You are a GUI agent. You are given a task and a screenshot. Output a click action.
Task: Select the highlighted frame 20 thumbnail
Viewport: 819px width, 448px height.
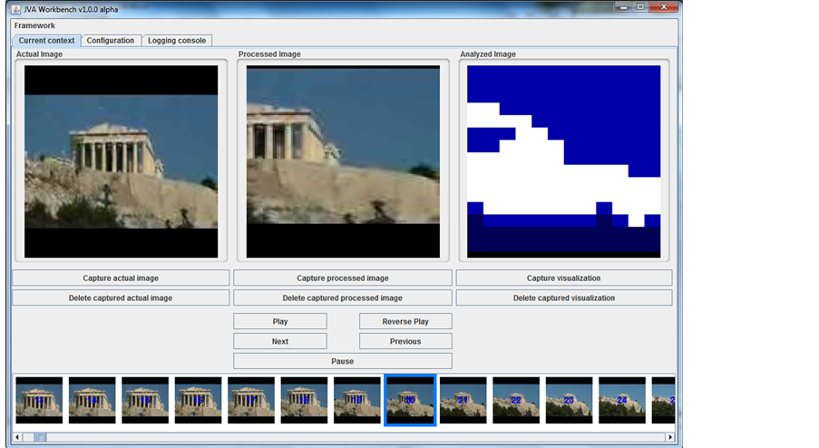tap(410, 400)
